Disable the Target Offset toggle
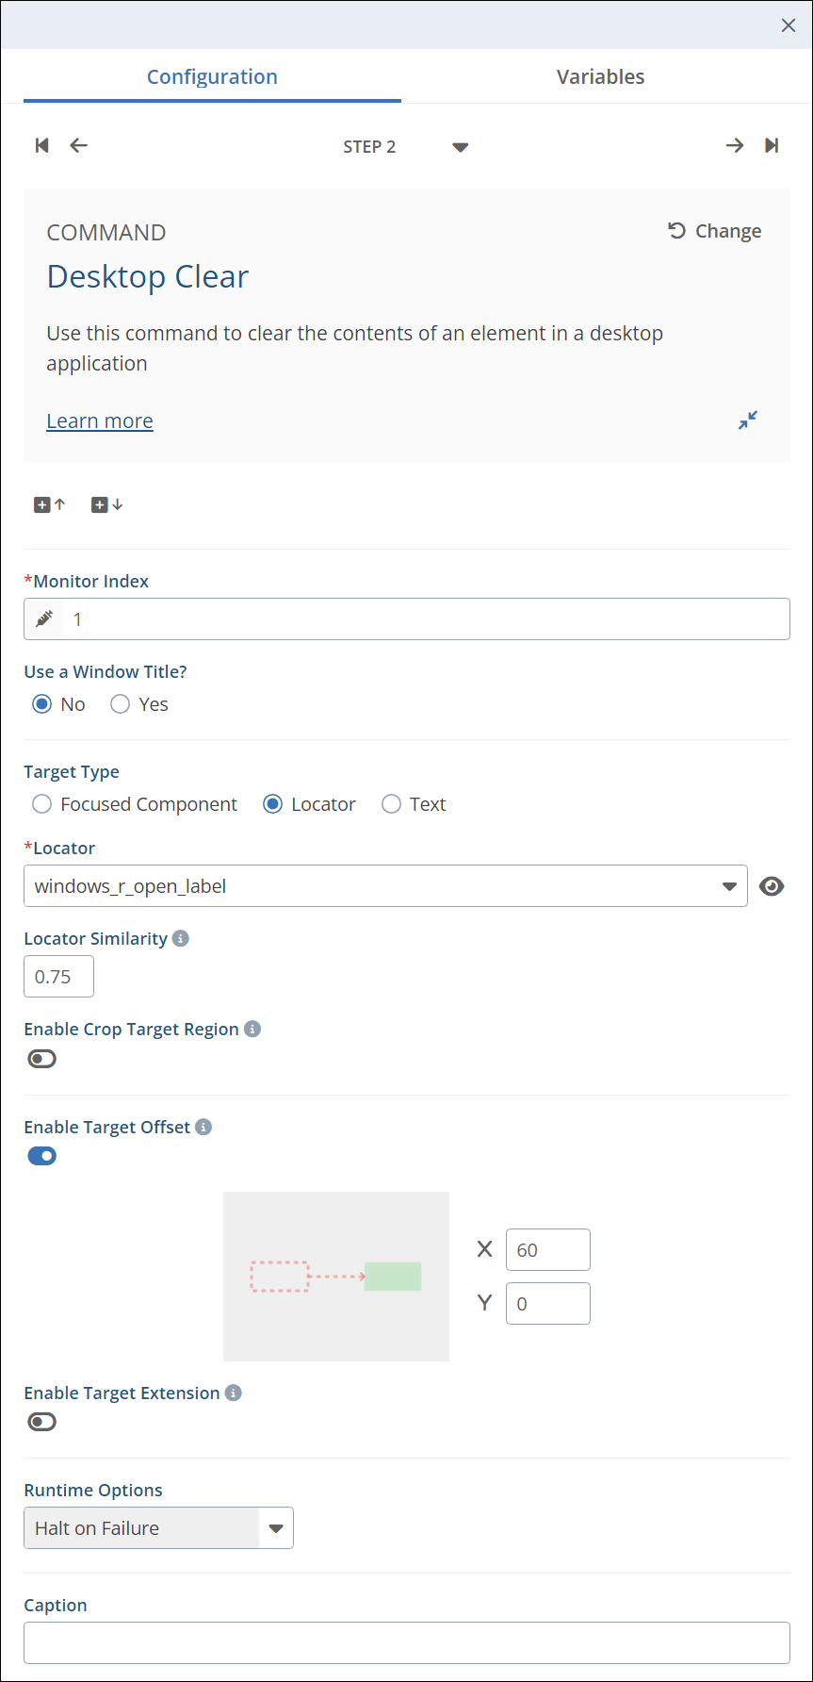 click(x=42, y=1156)
